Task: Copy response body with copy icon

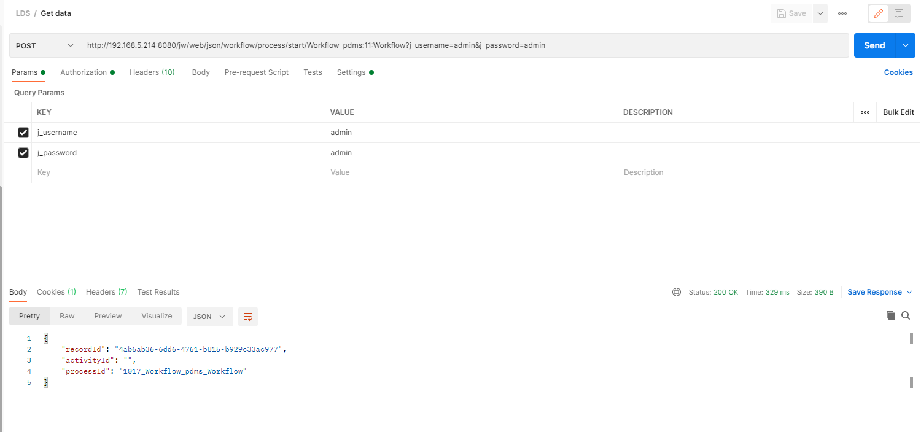Action: 891,315
